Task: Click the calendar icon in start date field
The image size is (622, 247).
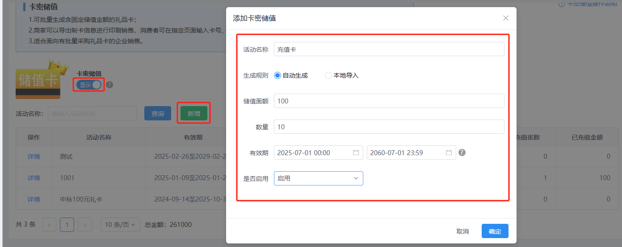Action: [x=356, y=152]
